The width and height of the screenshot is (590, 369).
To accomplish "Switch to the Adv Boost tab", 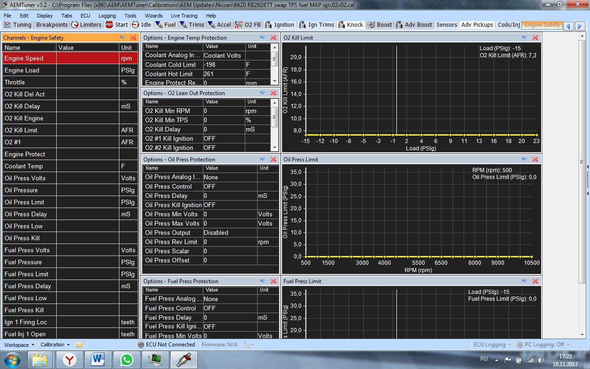I will tap(414, 25).
